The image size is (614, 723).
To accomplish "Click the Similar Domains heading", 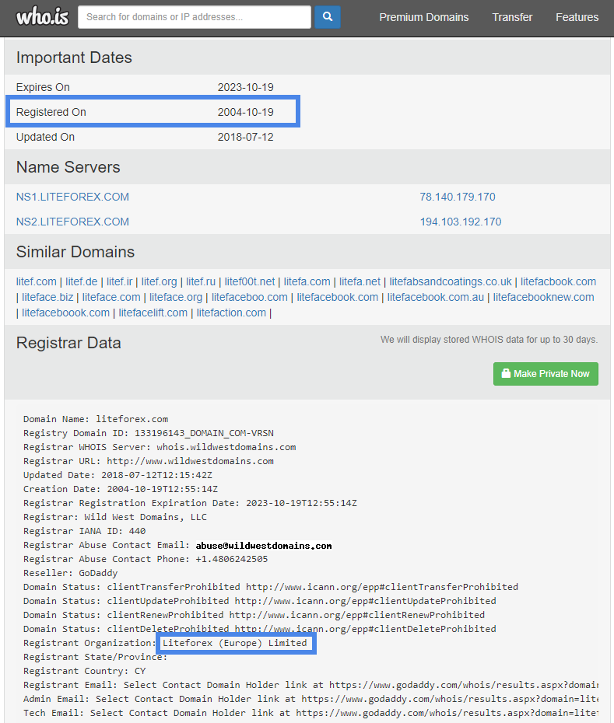I will (75, 252).
